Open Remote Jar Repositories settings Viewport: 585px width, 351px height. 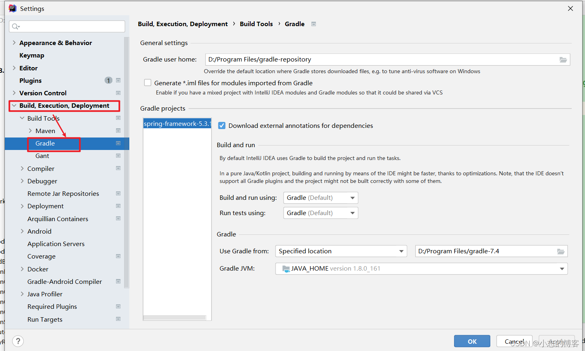[63, 193]
